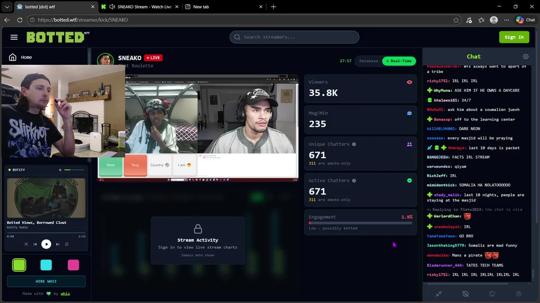Open the hamburger menu beside the BOTTED logo

(14, 37)
